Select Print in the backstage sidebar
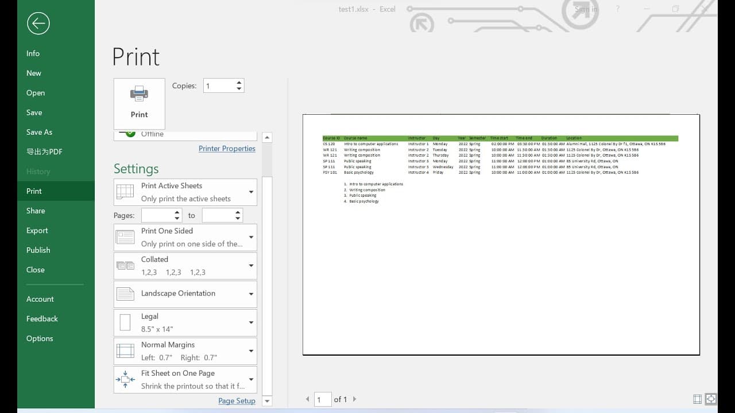The image size is (735, 413). point(56,191)
